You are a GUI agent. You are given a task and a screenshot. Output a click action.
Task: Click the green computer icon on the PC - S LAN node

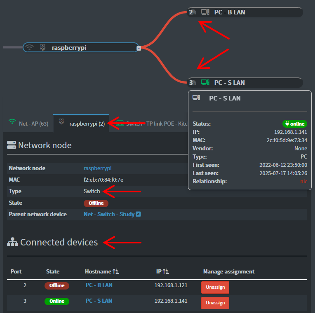(x=205, y=83)
